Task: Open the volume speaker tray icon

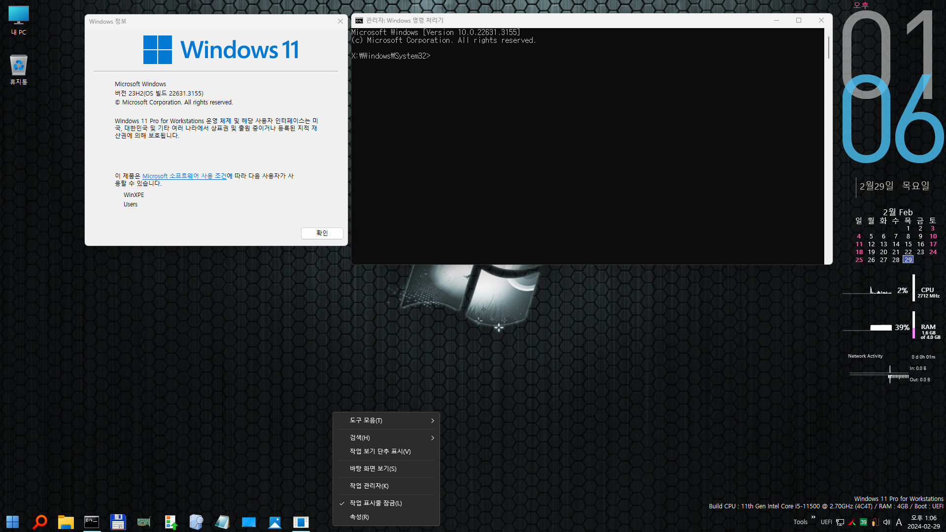Action: click(x=887, y=522)
